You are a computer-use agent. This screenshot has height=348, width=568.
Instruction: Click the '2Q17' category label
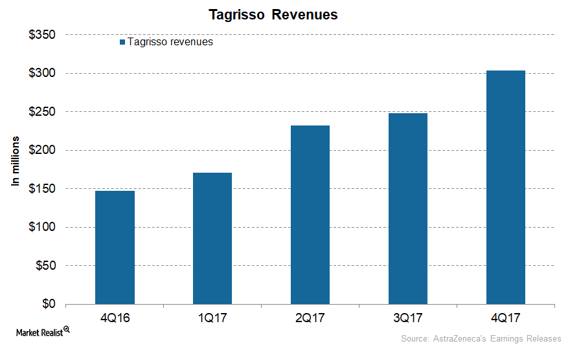(310, 318)
